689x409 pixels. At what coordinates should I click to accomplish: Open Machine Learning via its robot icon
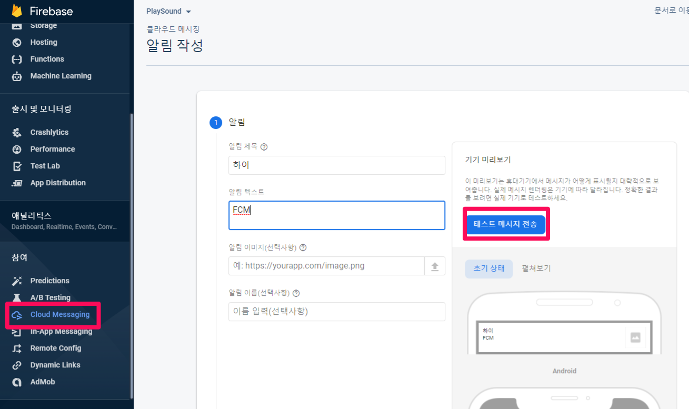17,76
